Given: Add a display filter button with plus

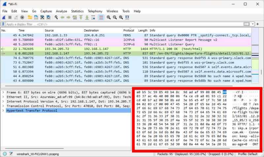Looking at the screenshot, I should pos(258,24).
